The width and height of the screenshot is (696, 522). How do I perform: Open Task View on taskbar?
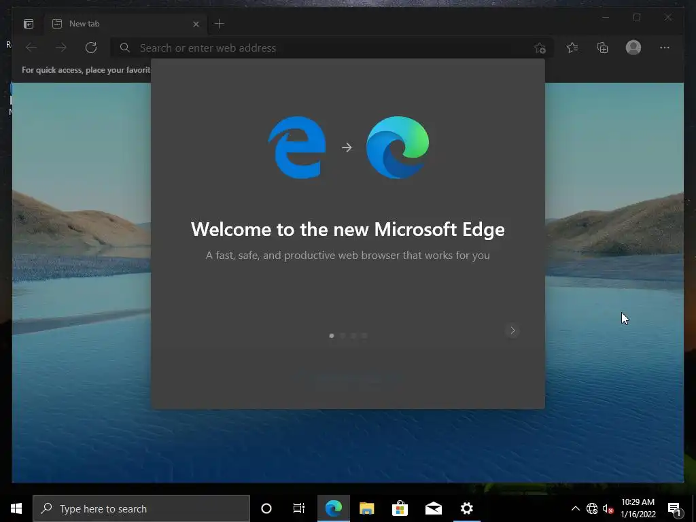coord(299,508)
